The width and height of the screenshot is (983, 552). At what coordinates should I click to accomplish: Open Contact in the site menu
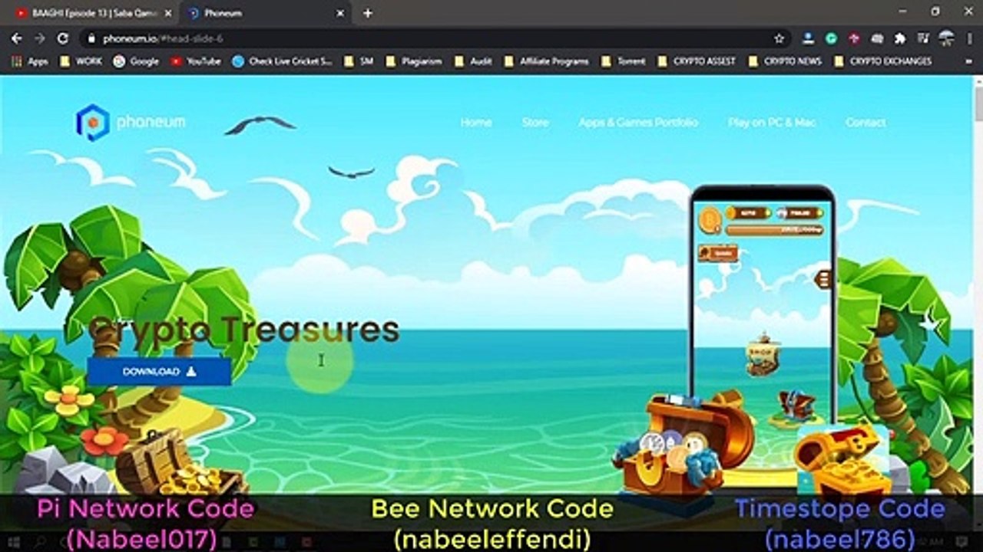866,123
